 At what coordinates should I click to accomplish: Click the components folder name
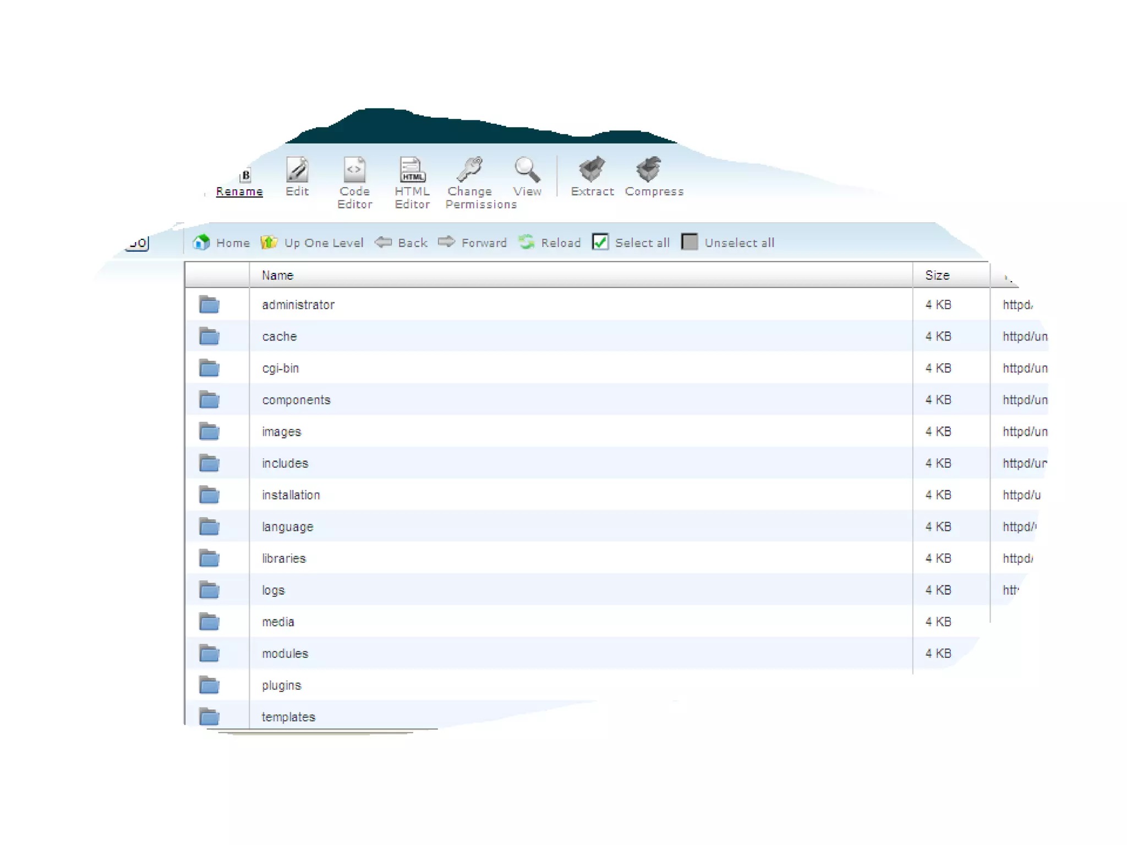coord(296,400)
